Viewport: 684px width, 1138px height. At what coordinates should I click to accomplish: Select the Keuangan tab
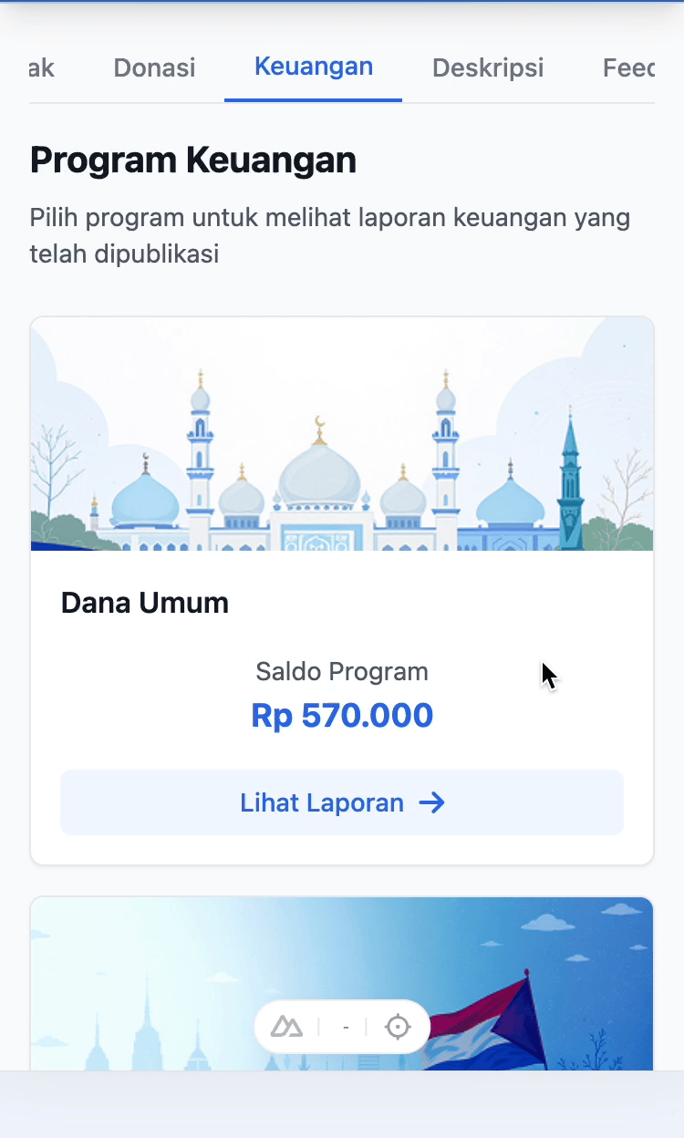click(313, 67)
